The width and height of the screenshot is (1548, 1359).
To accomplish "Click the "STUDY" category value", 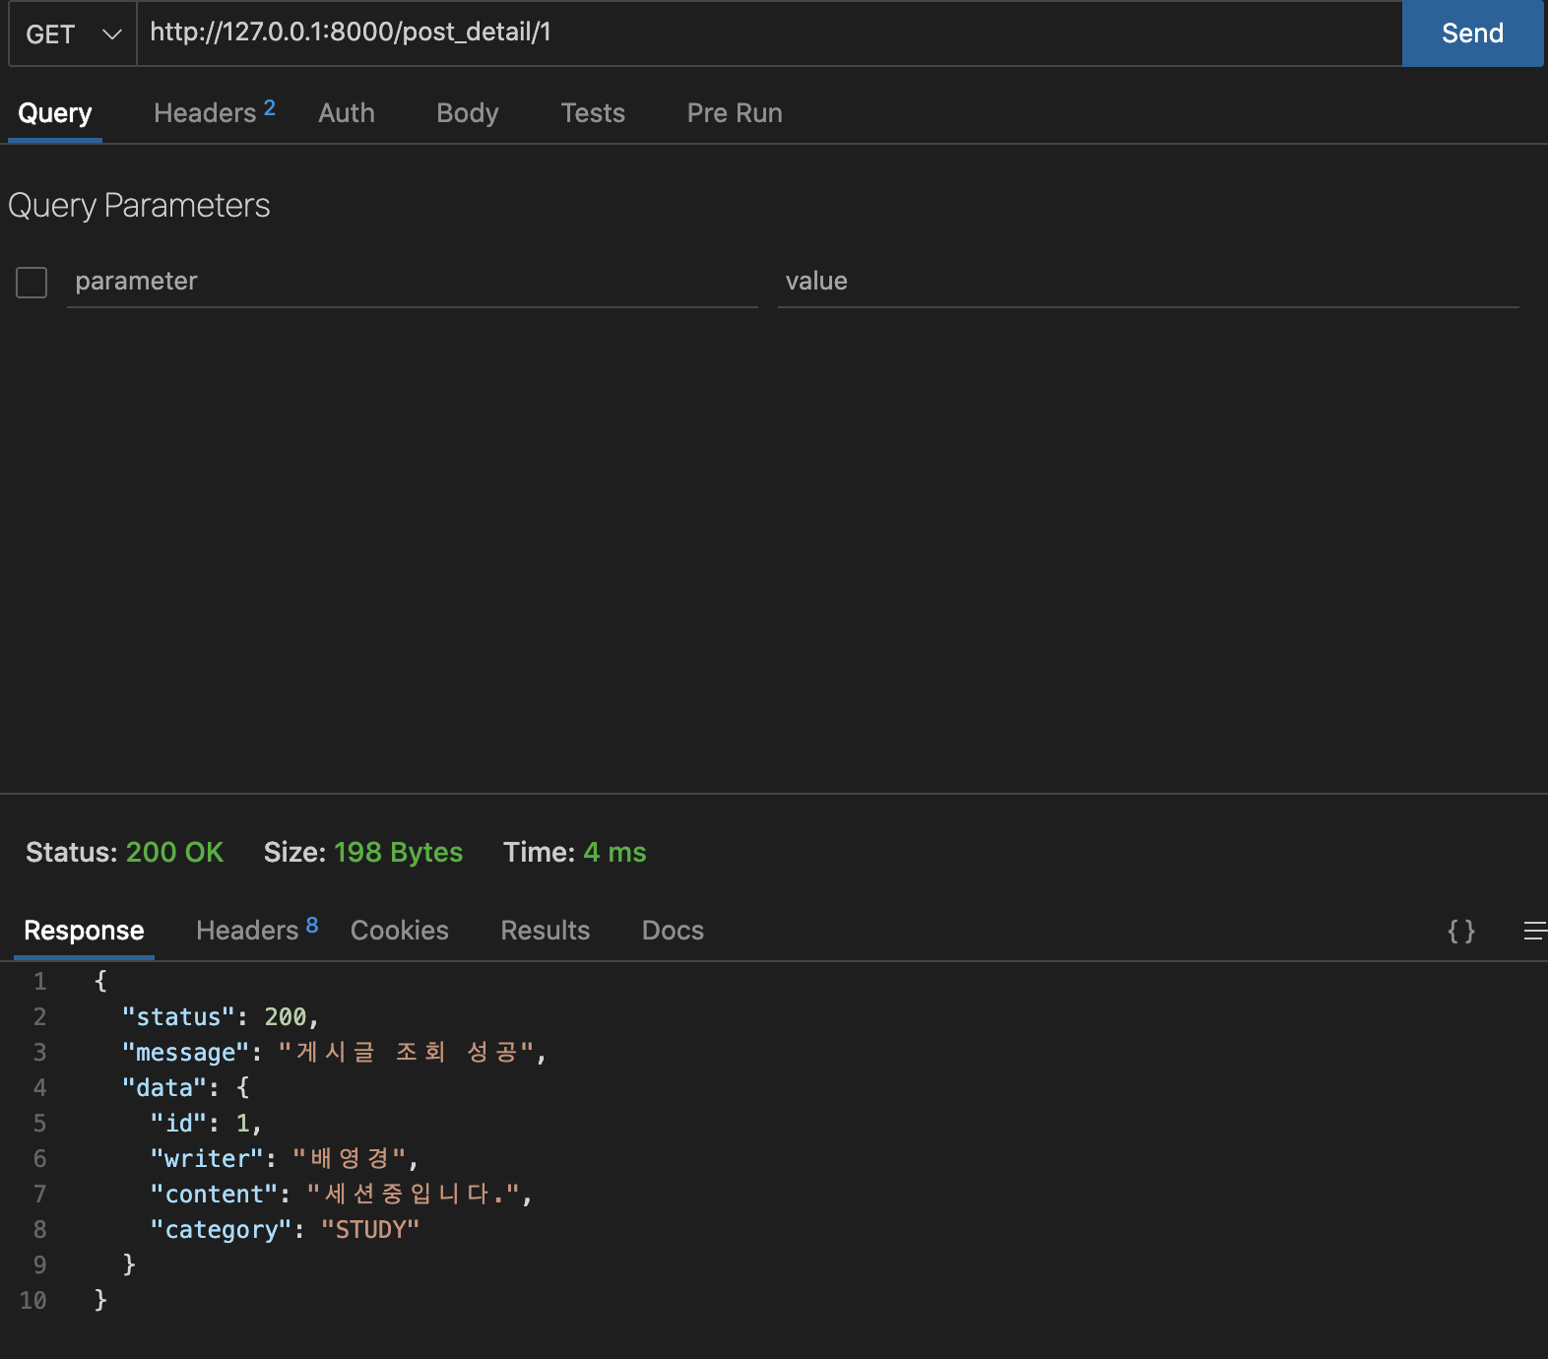I will [370, 1230].
